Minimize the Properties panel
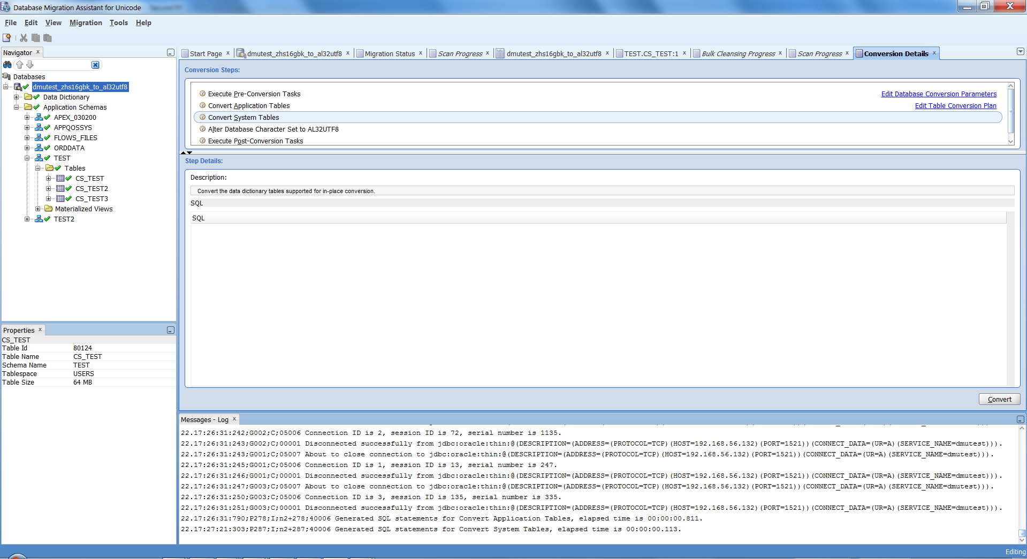 point(171,330)
